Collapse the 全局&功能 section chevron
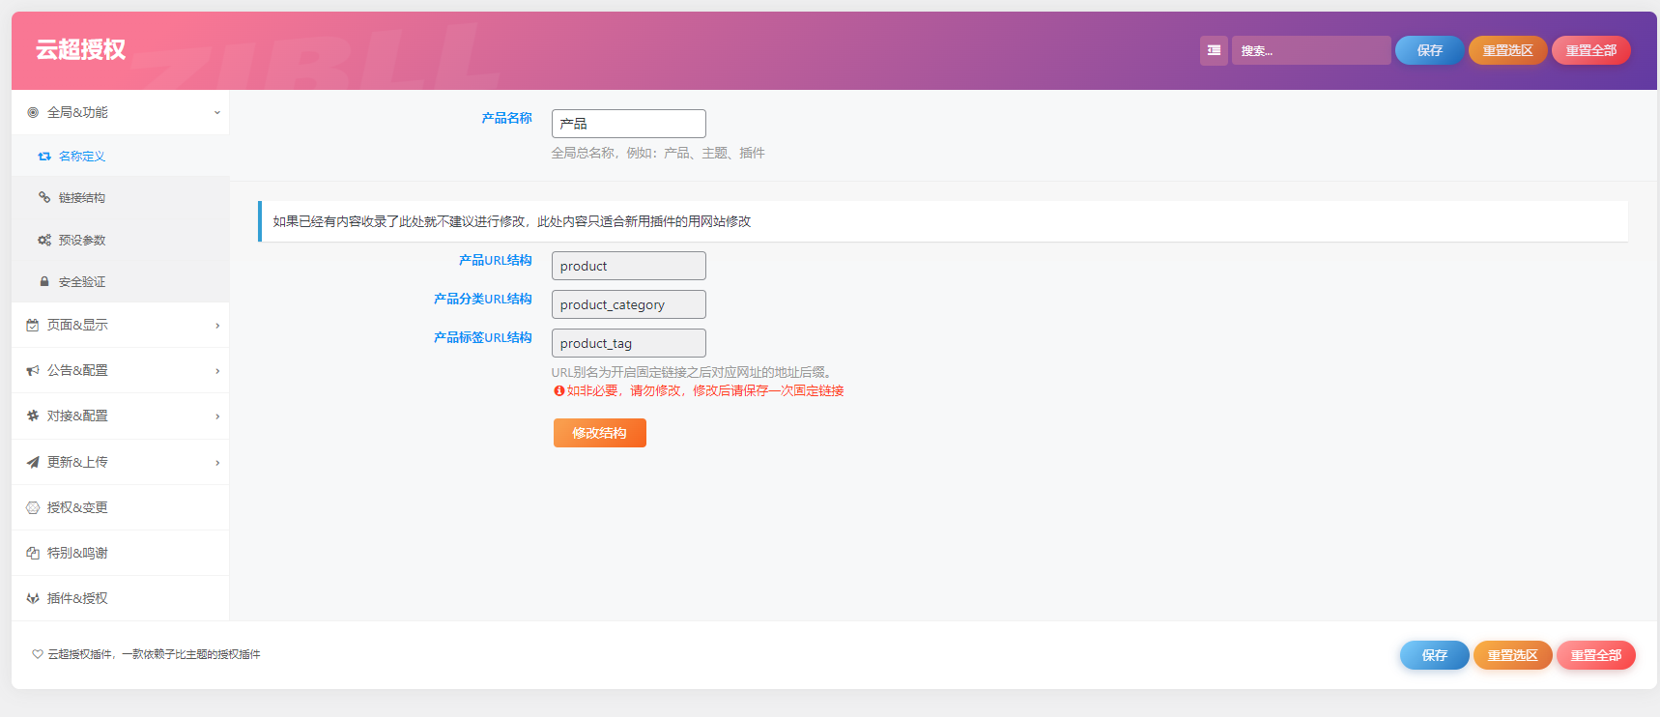Screen dimensions: 1660x717 point(216,112)
